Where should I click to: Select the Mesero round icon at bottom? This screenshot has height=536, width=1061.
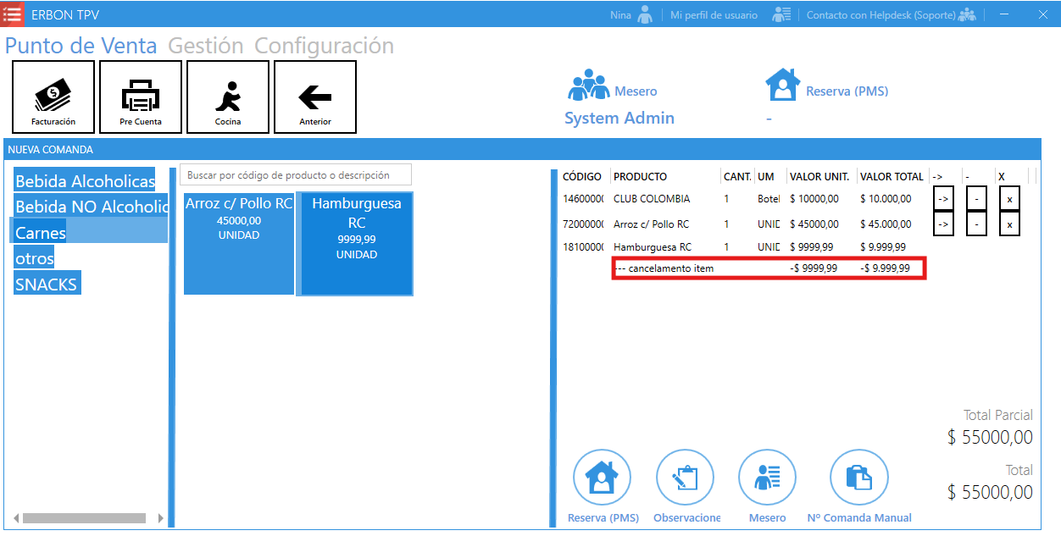tap(768, 479)
